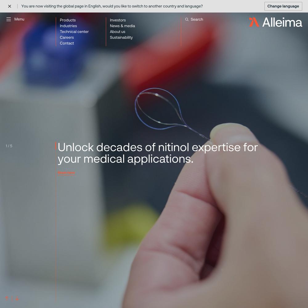Navigate to Investors section
This screenshot has width=308, height=308.
coord(118,20)
